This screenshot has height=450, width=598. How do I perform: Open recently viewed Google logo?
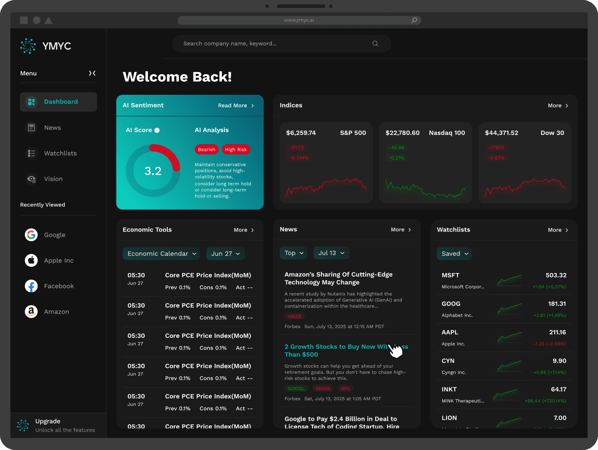(x=31, y=235)
